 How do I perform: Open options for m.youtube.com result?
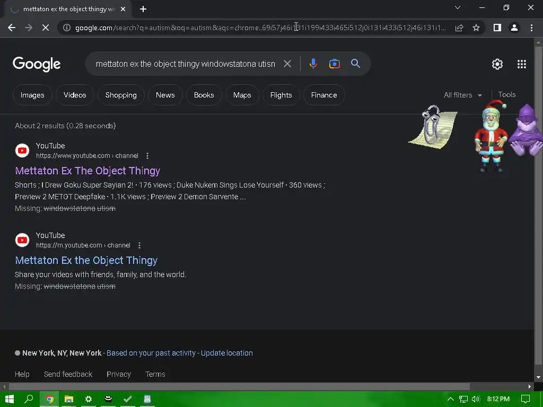(x=139, y=245)
